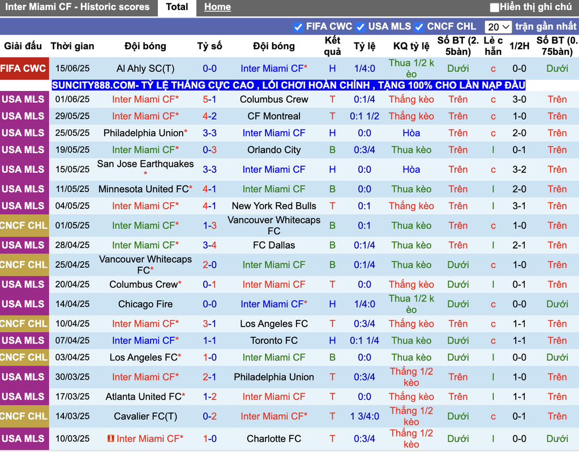Click the odds 1 3/4:0 on 14/03/25
579x452 pixels.
[x=364, y=416]
